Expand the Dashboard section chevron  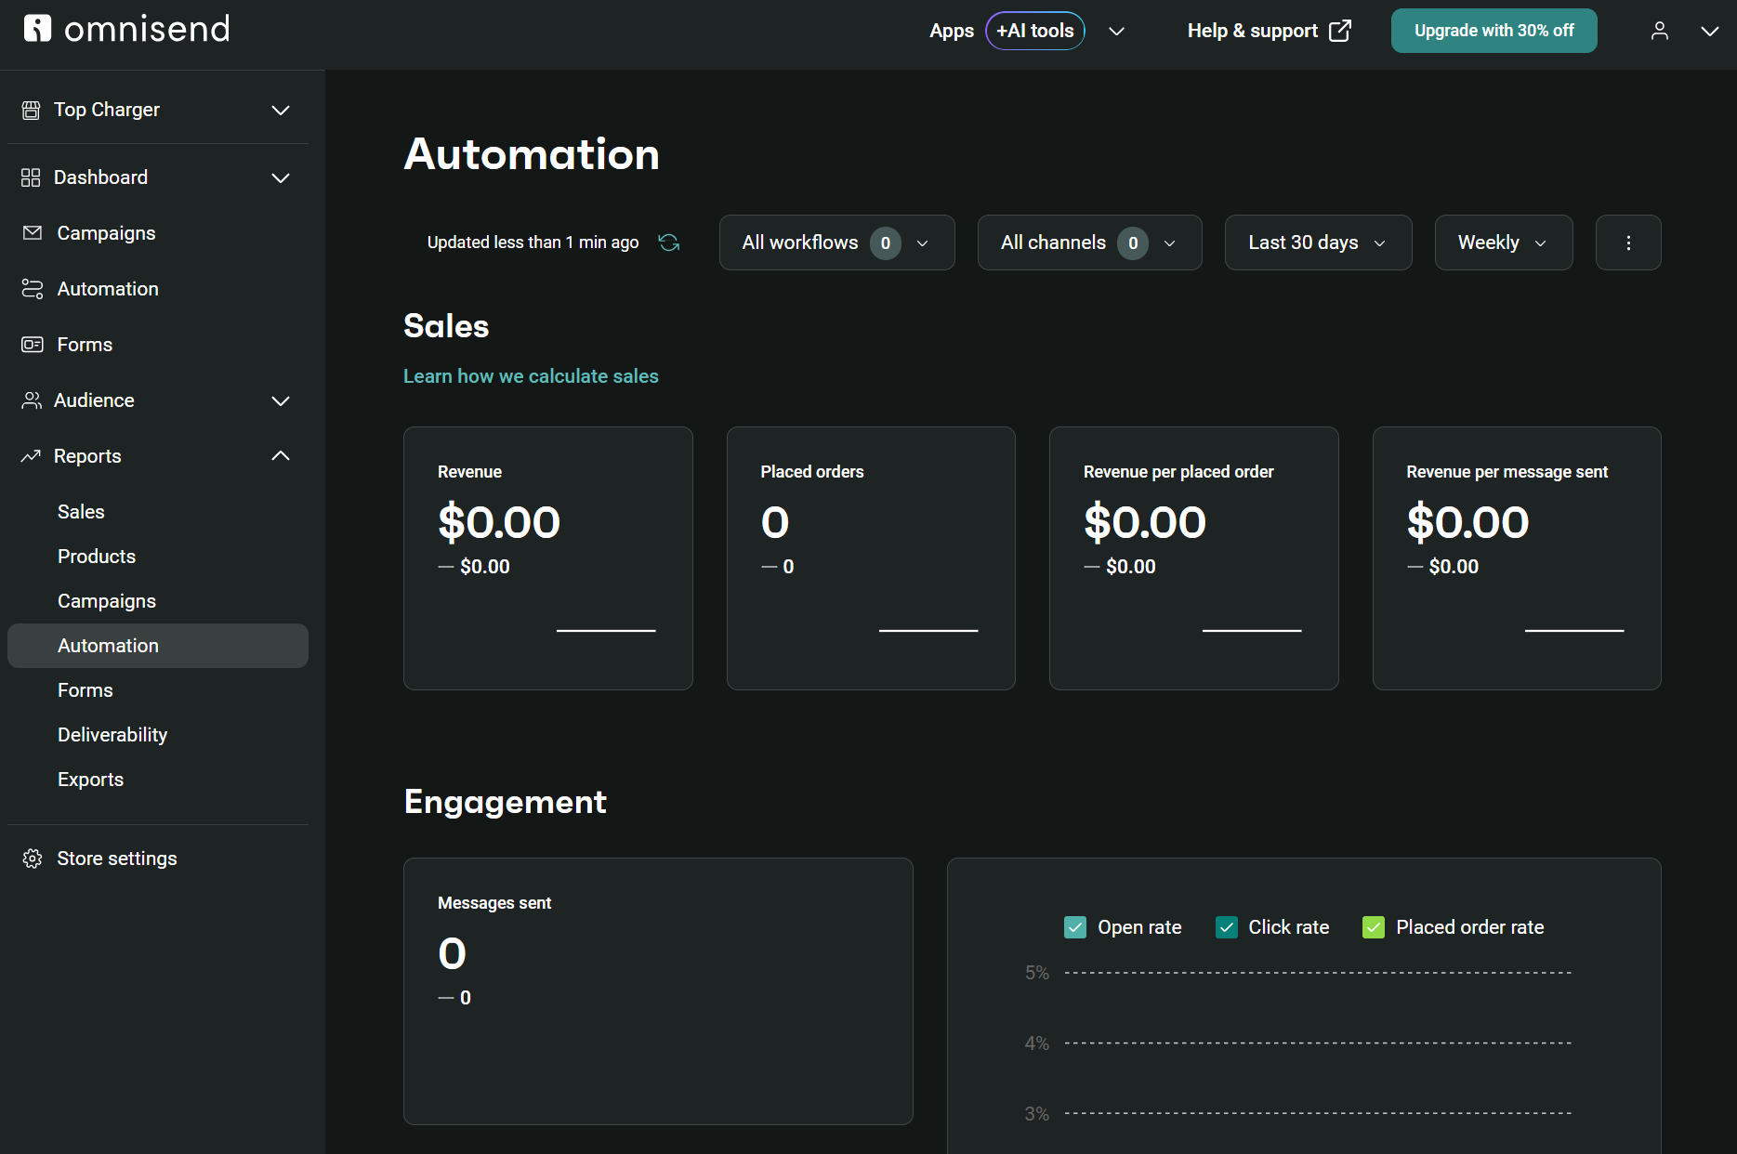(281, 177)
